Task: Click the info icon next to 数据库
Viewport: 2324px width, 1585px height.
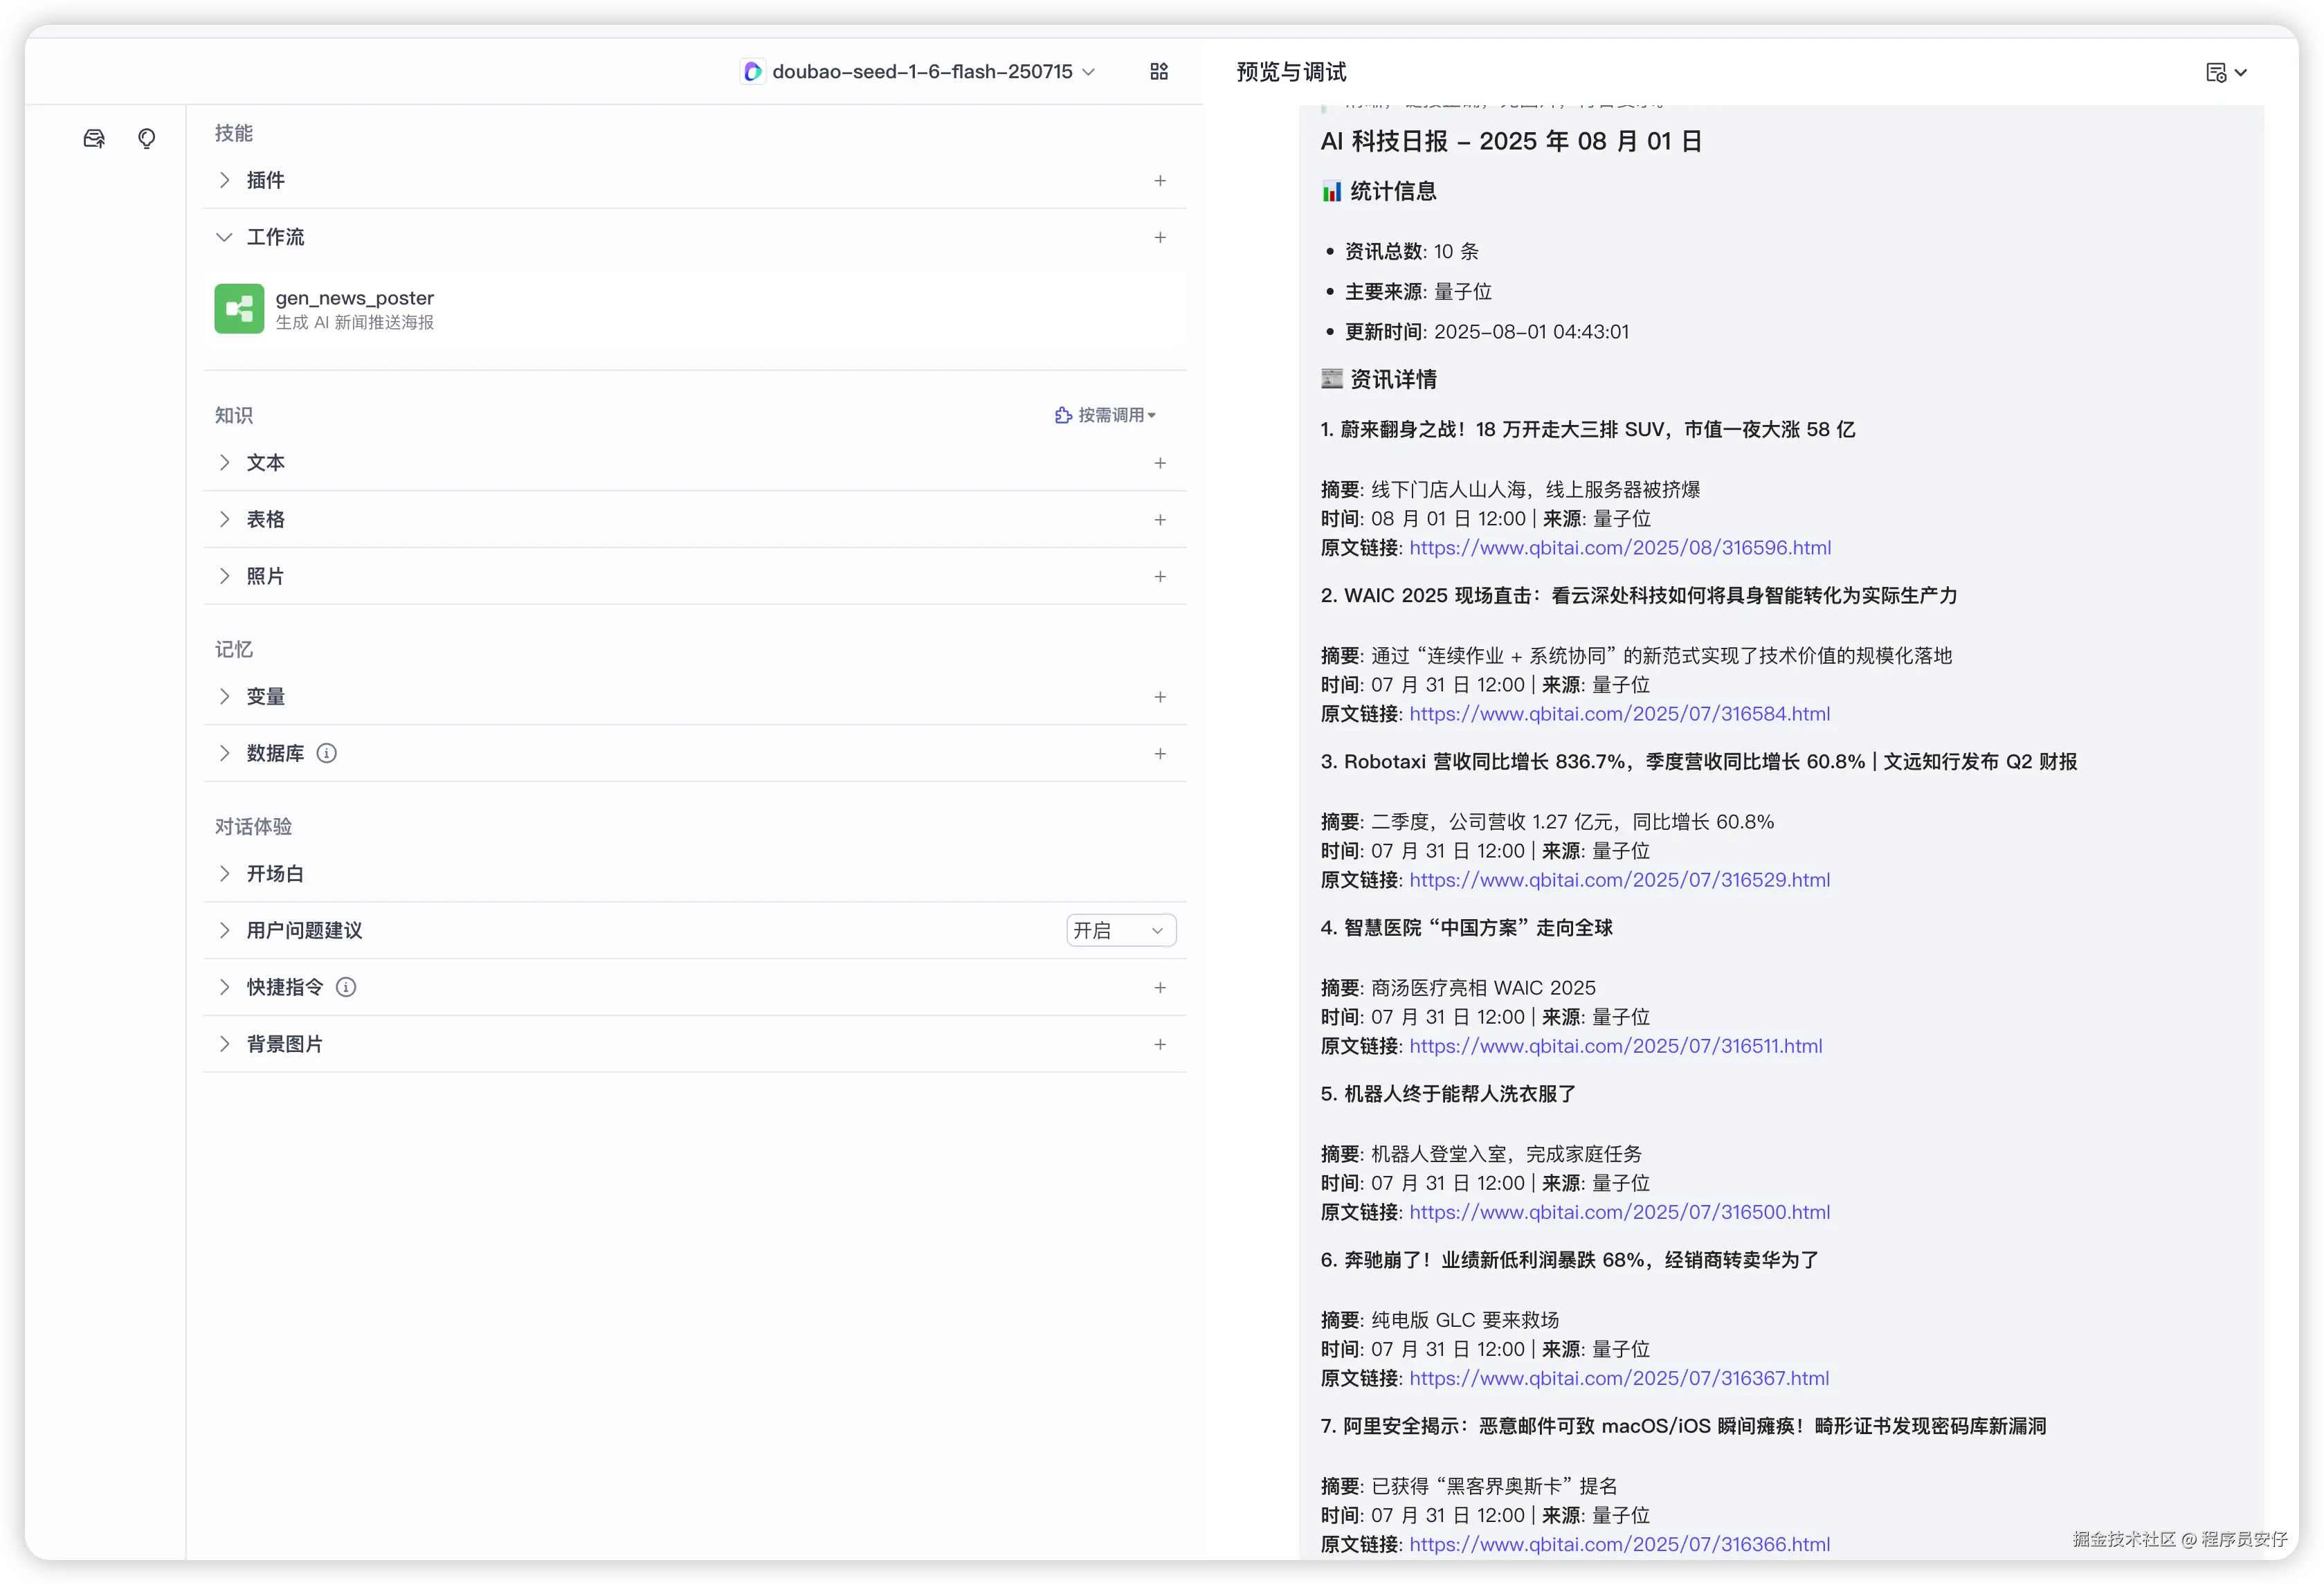Action: click(x=326, y=753)
